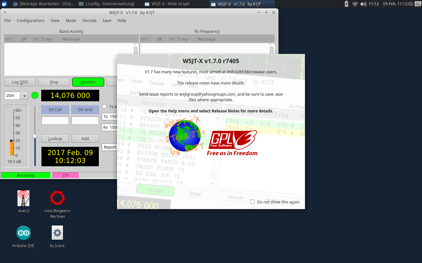Click the date and time display
Screen dimensions: 422x263
pyautogui.click(x=70, y=157)
